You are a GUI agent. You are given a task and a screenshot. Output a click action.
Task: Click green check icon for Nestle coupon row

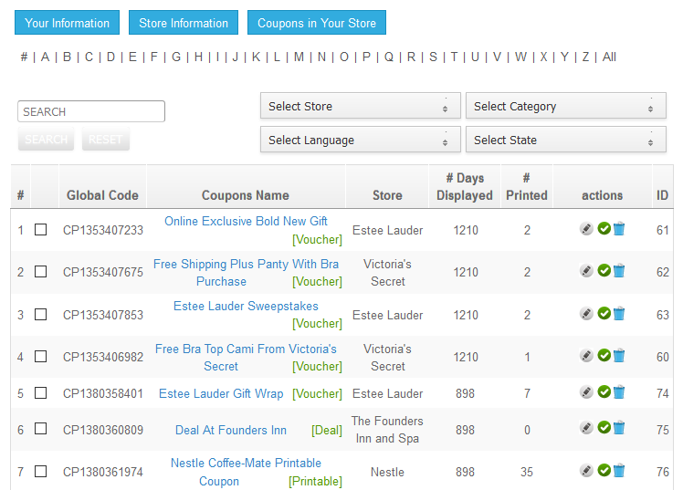604,471
